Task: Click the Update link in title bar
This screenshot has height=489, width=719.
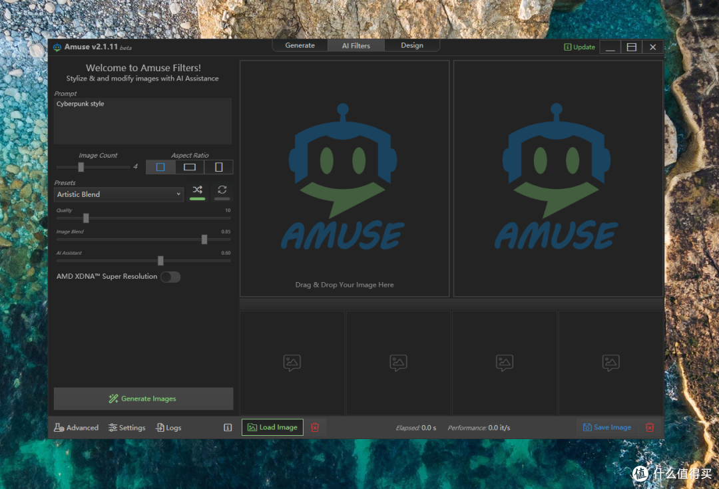Action: (x=579, y=47)
